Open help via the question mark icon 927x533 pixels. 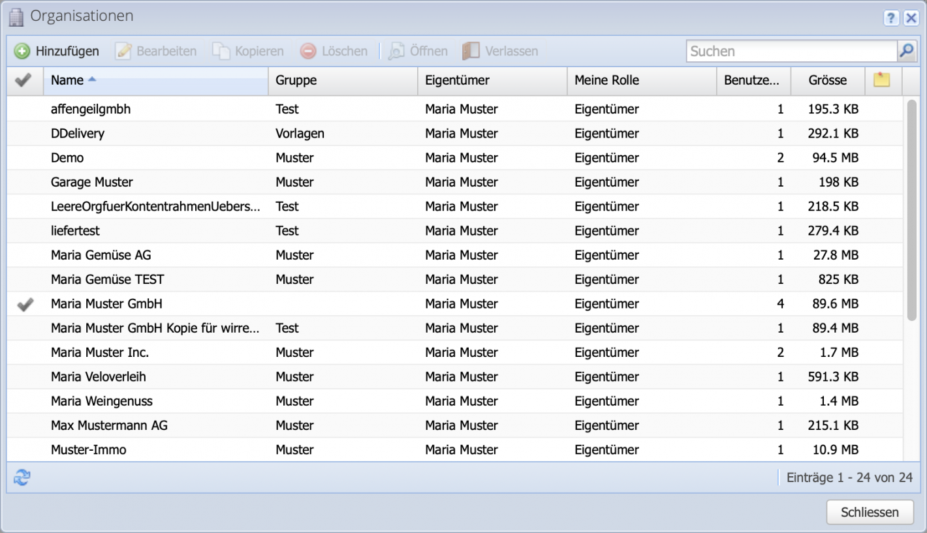pyautogui.click(x=890, y=18)
